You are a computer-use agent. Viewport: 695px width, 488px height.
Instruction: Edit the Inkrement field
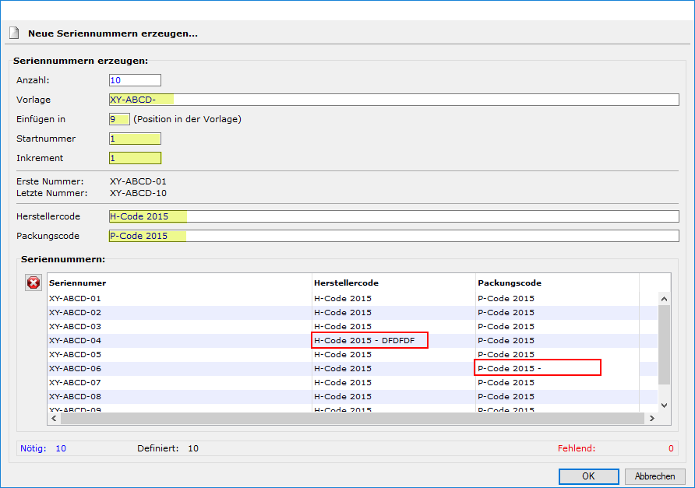[x=135, y=158]
